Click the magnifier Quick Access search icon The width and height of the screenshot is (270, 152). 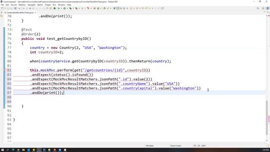click(258, 8)
